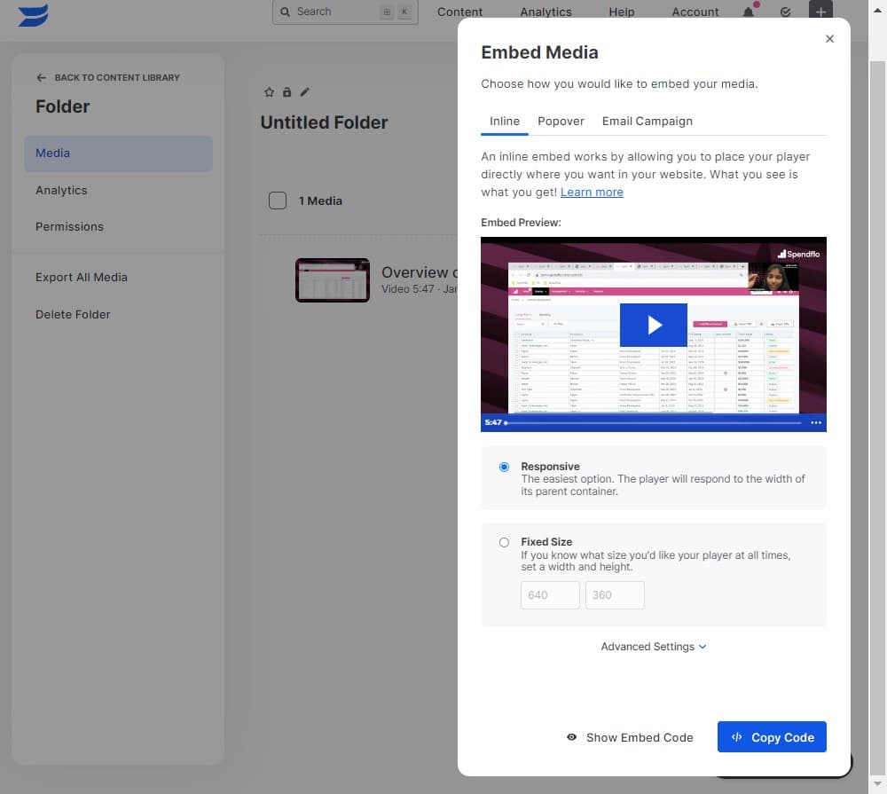Click the checkmark tasks icon in top bar
Screen dimensions: 887x794
785,12
